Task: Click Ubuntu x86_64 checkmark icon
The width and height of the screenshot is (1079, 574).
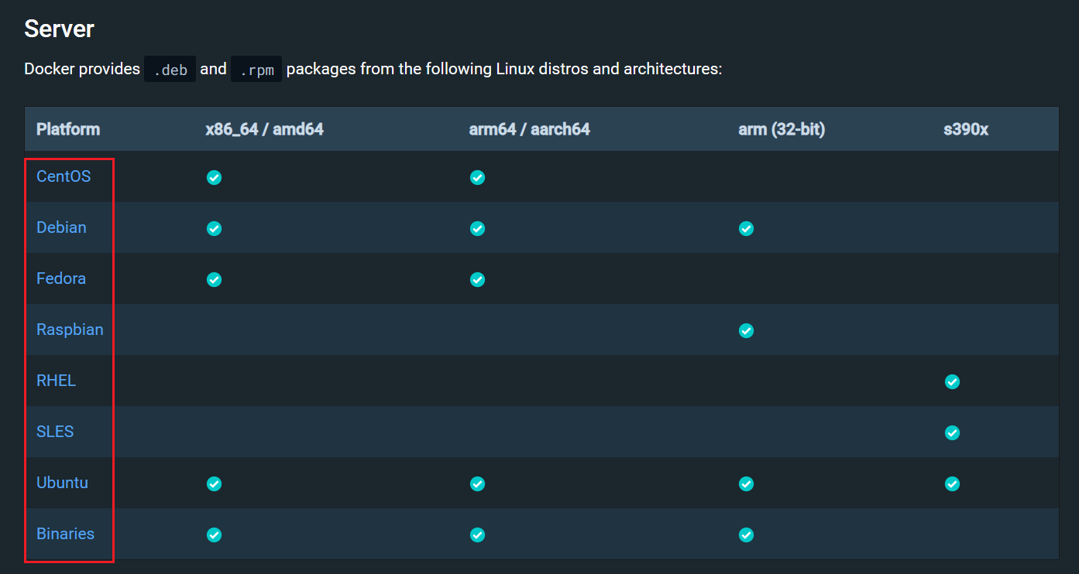Action: point(214,483)
